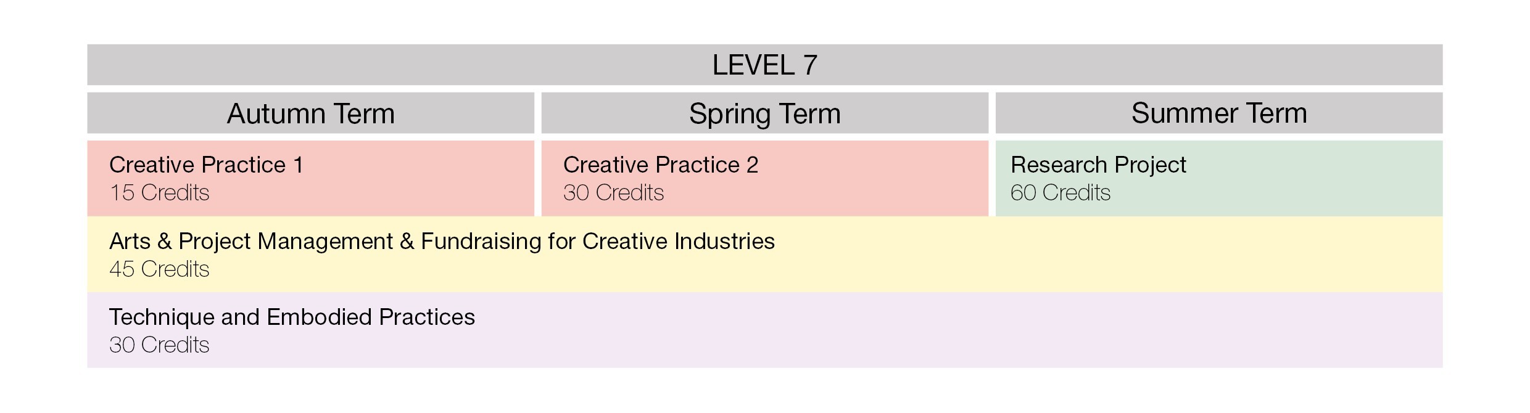
Task: Click the pink Creative Practice 1 block
Action: 310,179
